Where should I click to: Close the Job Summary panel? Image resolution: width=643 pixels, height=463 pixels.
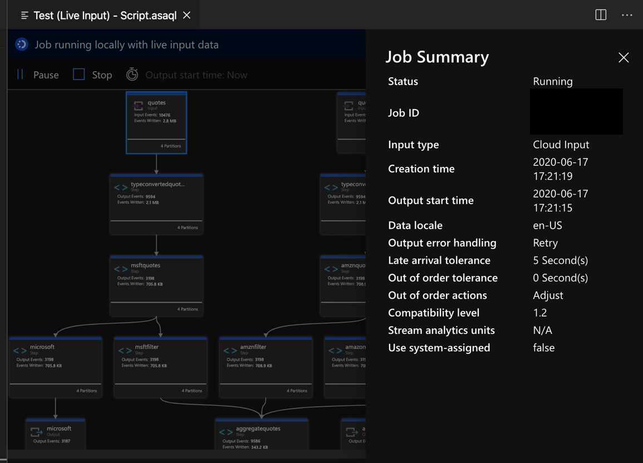[624, 58]
